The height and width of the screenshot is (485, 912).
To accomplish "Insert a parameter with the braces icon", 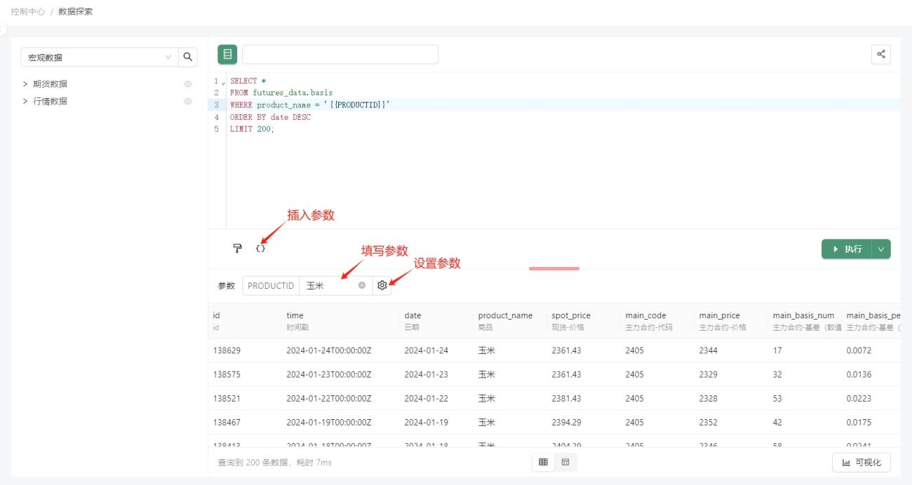I will [261, 248].
